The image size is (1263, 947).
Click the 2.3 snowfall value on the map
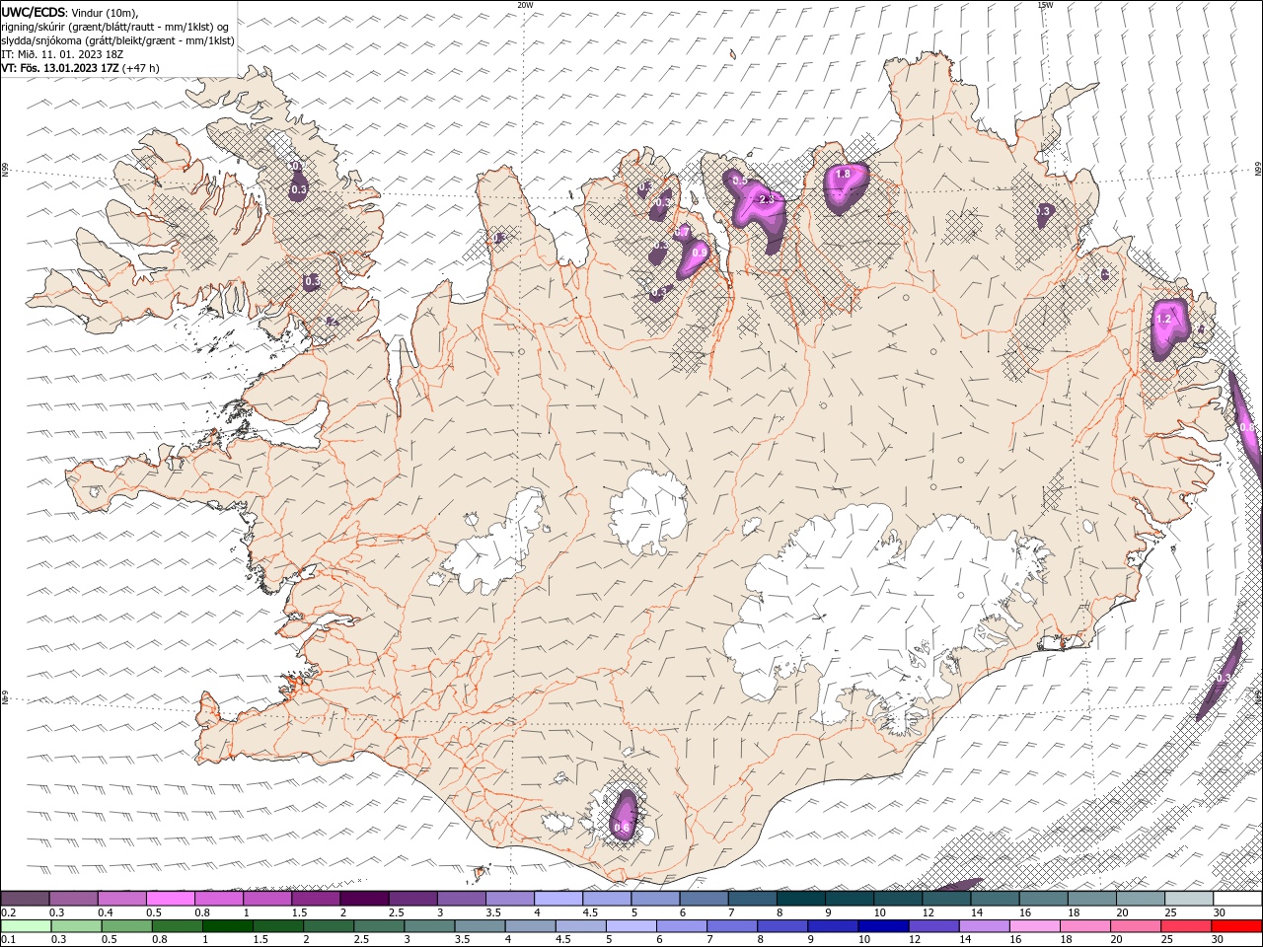point(768,199)
